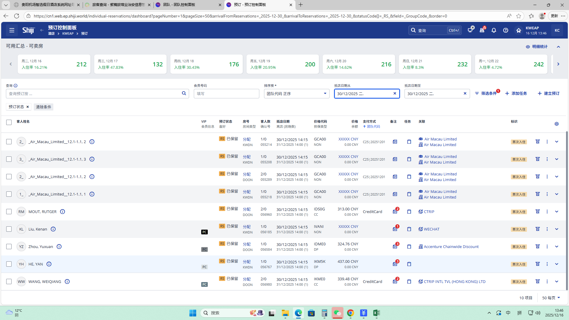Select checkbox for WANG, WEIQIANG reservation
Image resolution: width=569 pixels, height=320 pixels.
9,281
